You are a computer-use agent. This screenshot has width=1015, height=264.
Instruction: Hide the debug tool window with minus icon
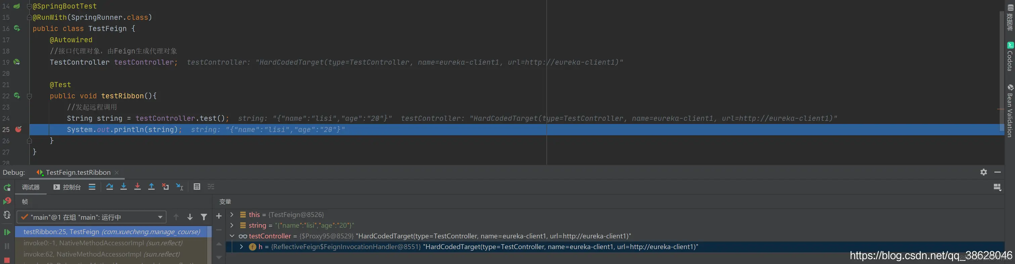click(998, 172)
